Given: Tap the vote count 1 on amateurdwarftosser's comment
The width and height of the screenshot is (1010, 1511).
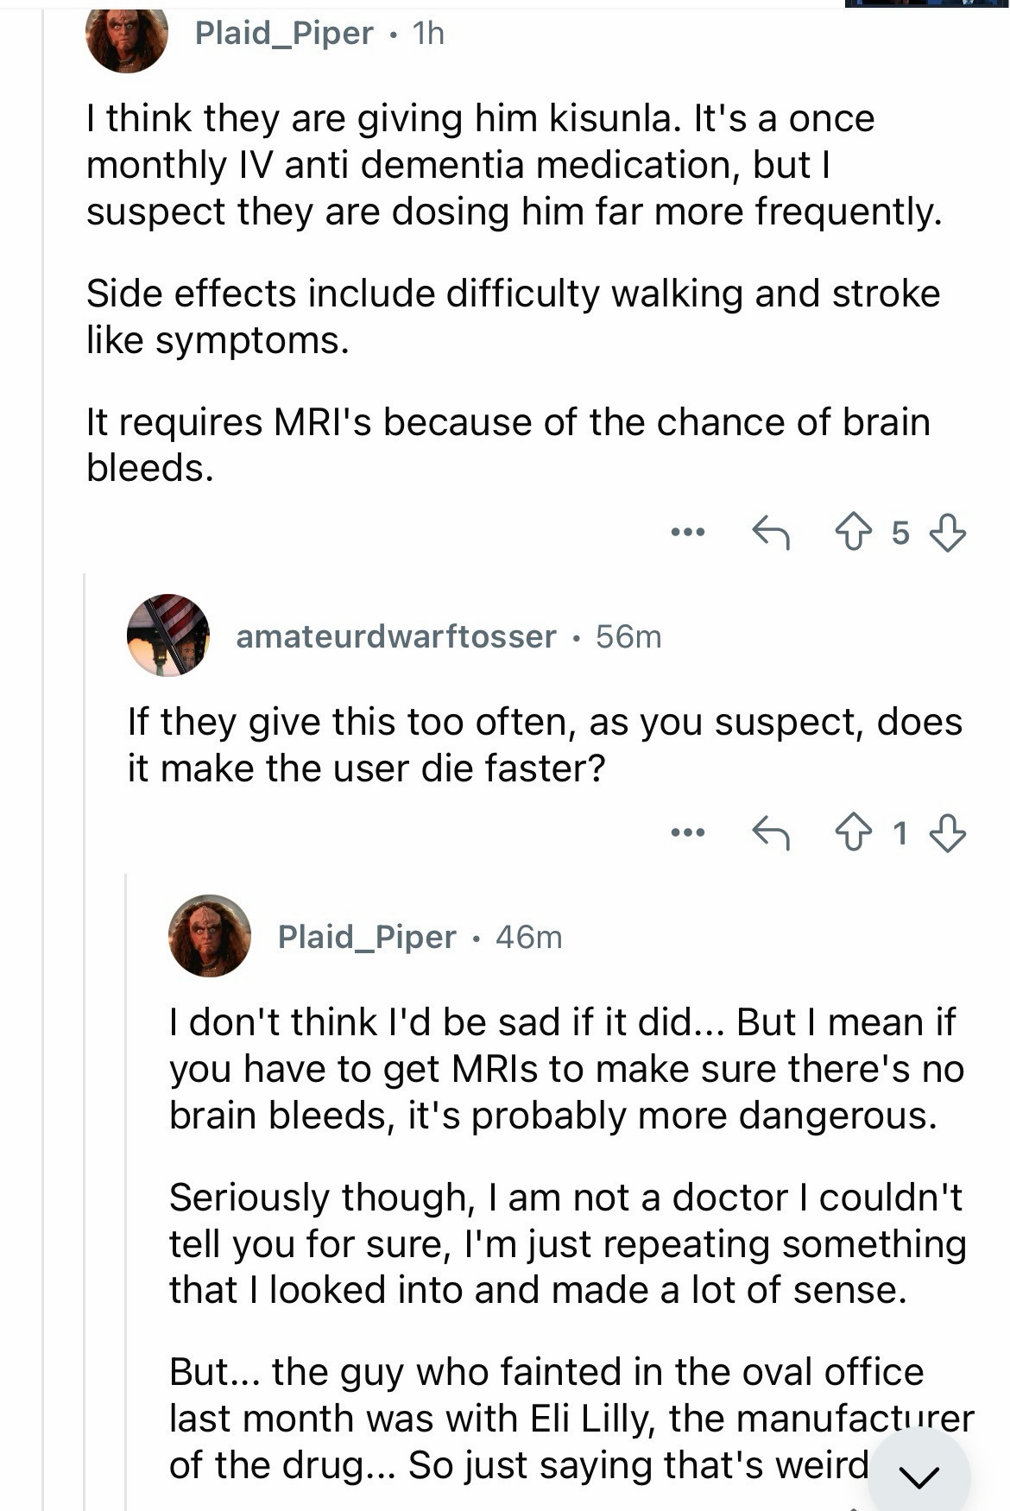Looking at the screenshot, I should click(x=900, y=833).
